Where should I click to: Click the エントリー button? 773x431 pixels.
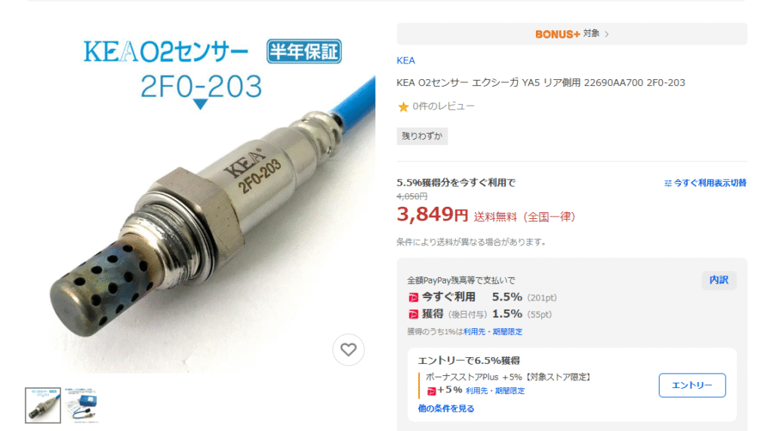pos(692,385)
